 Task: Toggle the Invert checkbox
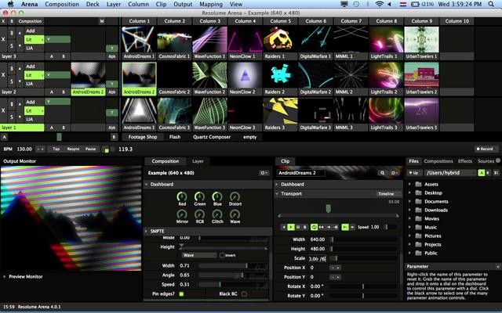click(x=222, y=255)
